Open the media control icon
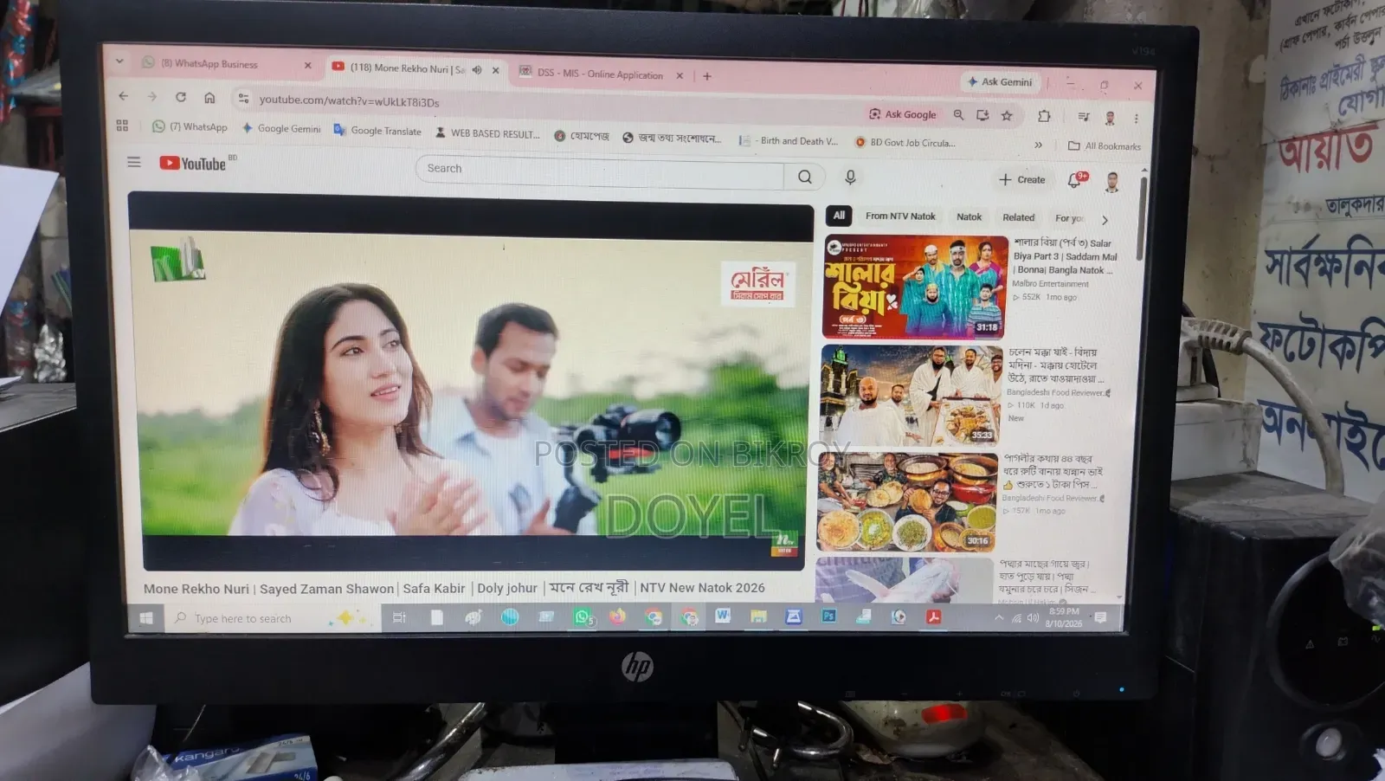The width and height of the screenshot is (1385, 781). 1083,117
